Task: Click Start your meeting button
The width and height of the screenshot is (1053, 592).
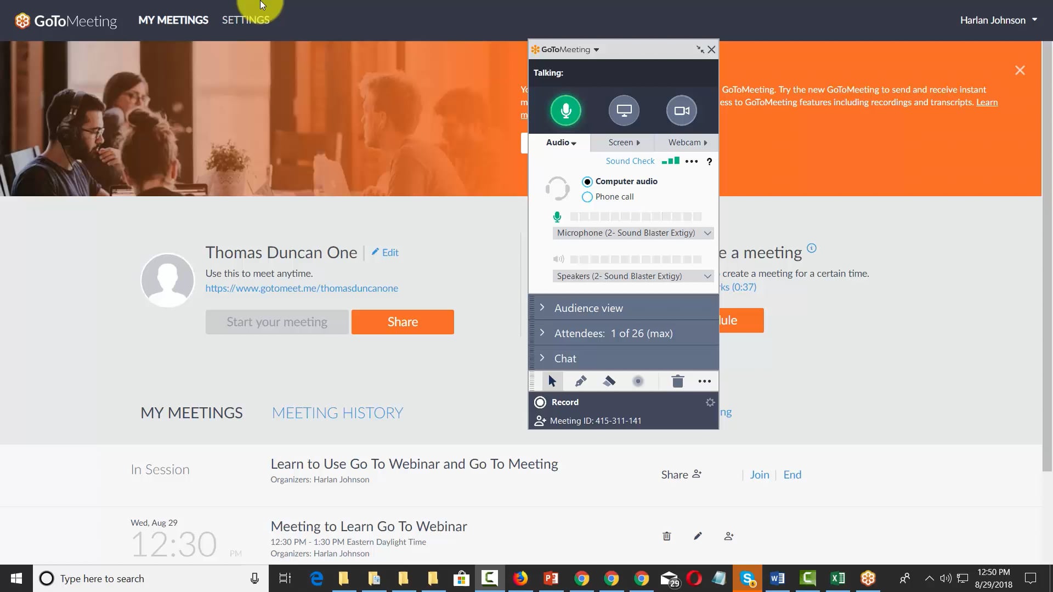Action: click(276, 322)
